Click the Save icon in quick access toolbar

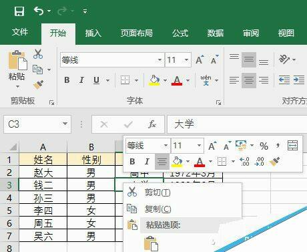[x=19, y=11]
